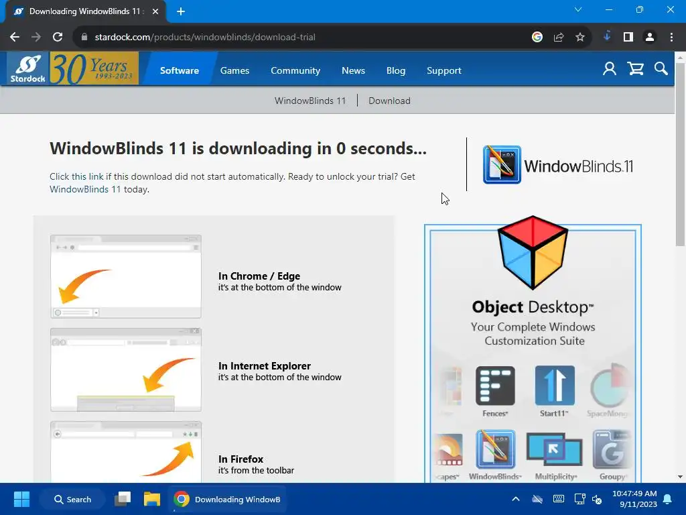The width and height of the screenshot is (686, 515).
Task: Open the tab search chevron
Action: coord(578,9)
